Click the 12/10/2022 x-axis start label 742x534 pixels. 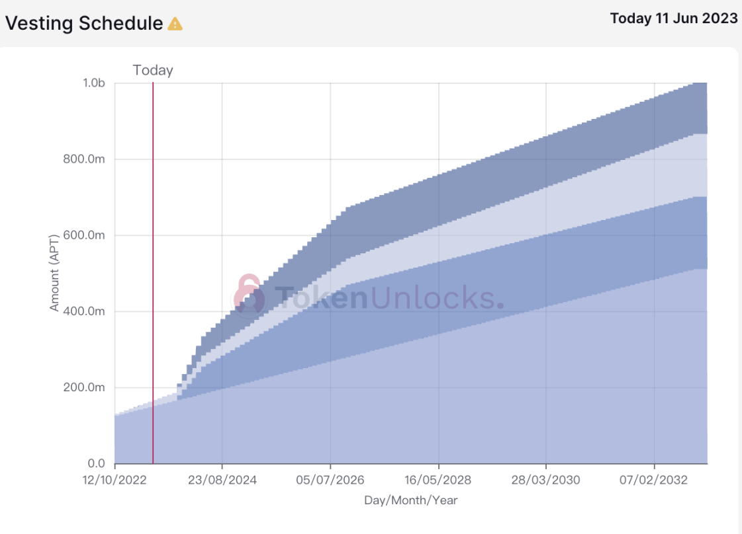[115, 480]
